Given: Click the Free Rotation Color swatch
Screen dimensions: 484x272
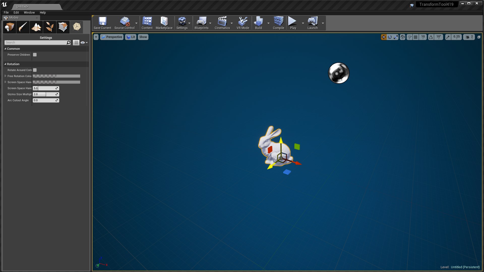Looking at the screenshot, I should pos(56,76).
